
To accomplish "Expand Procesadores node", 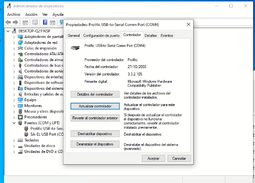I will [x=14, y=117].
